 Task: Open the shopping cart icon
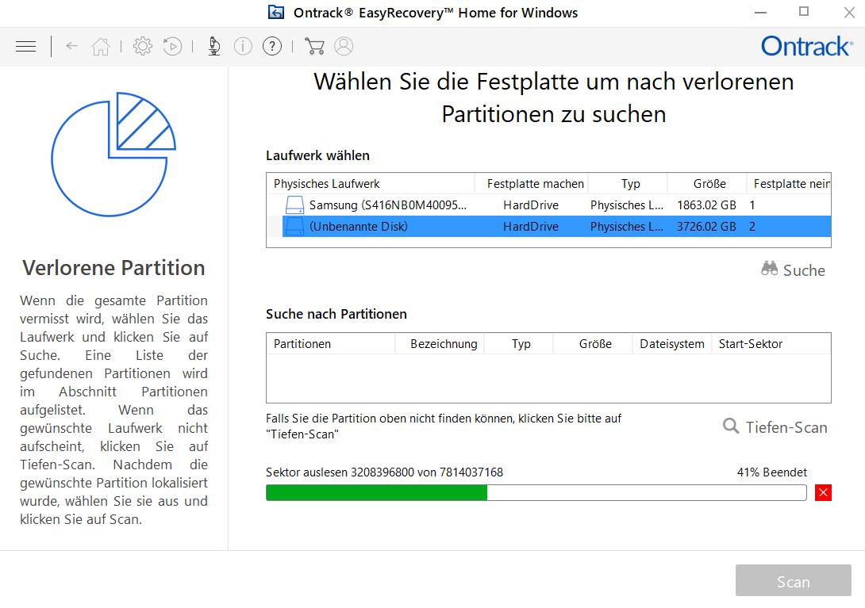(x=314, y=46)
